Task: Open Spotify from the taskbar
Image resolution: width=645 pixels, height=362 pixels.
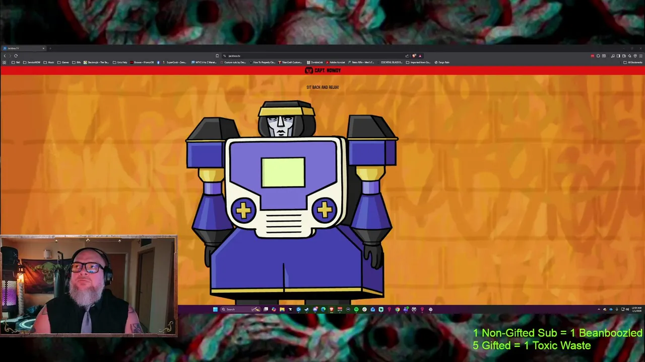Action: [x=356, y=309]
